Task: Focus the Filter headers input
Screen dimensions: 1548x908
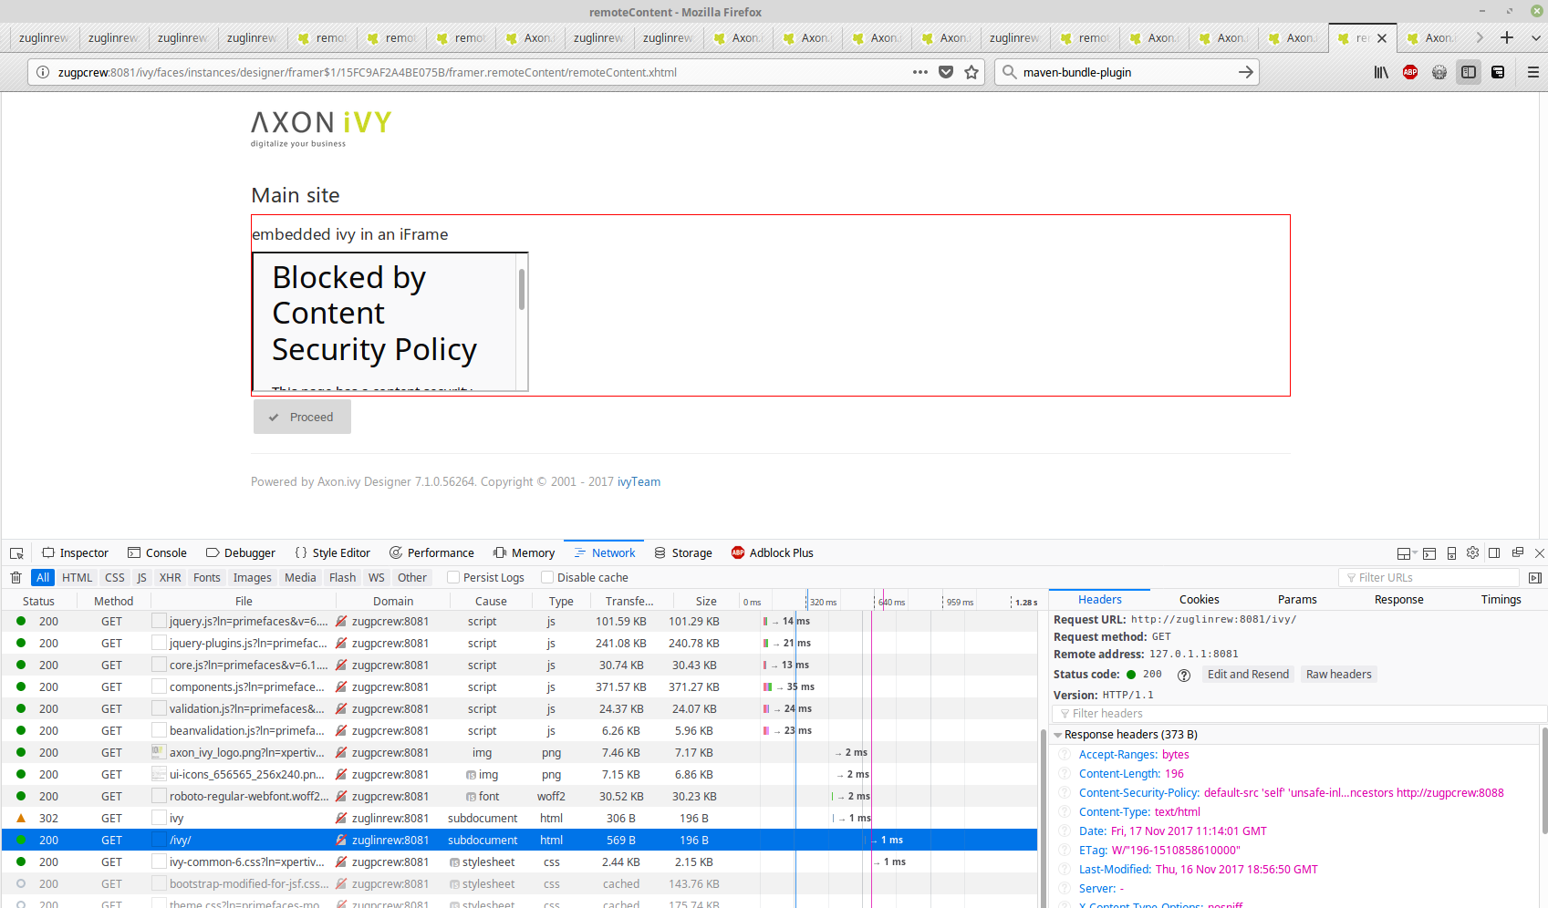Action: tap(1299, 714)
